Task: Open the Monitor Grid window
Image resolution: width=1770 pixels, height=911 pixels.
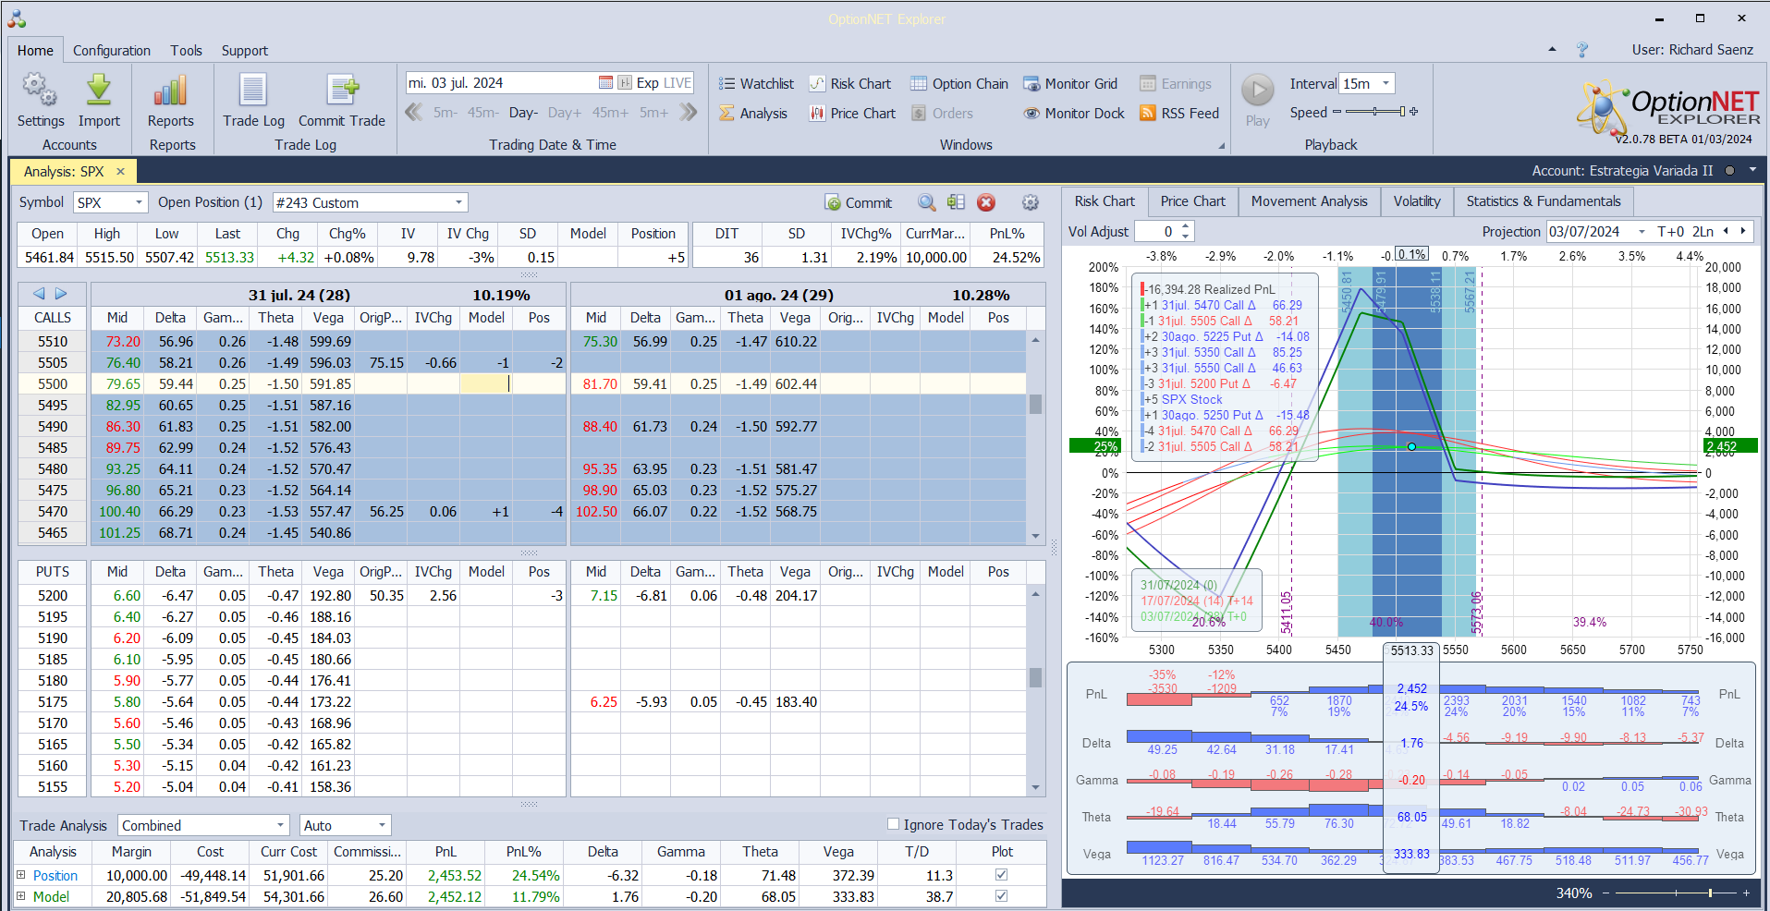Action: pyautogui.click(x=1070, y=84)
